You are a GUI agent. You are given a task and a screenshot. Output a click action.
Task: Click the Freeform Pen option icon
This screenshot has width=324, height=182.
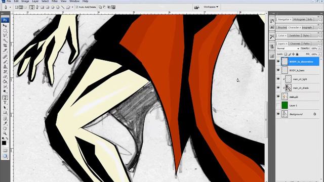(37, 7)
